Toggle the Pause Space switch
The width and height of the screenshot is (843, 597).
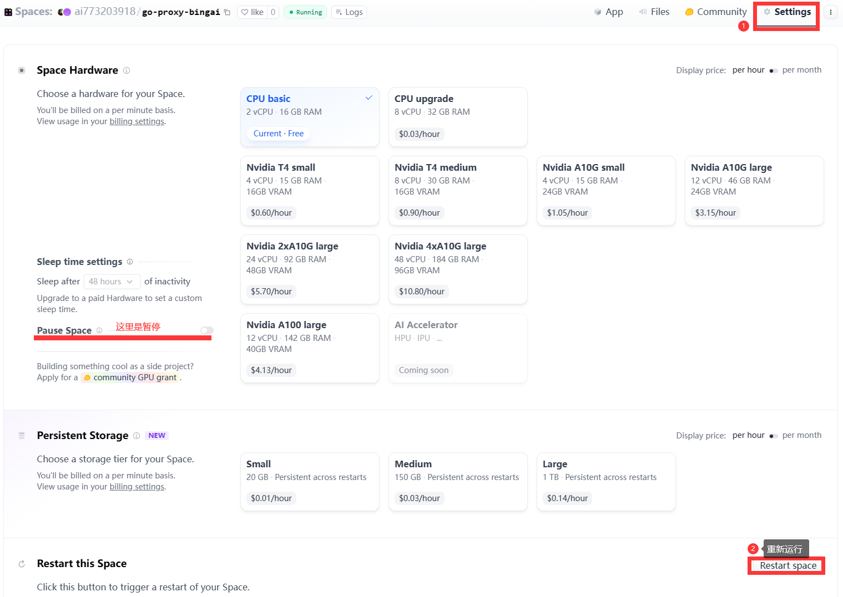[207, 330]
